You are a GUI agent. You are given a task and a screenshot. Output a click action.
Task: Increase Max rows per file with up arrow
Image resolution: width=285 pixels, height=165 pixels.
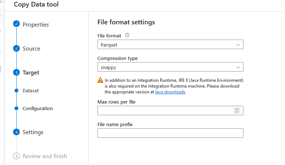(x=237, y=109)
